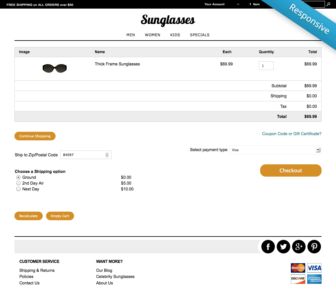This screenshot has width=336, height=301.
Task: Click the Google Plus icon
Action: (x=299, y=247)
